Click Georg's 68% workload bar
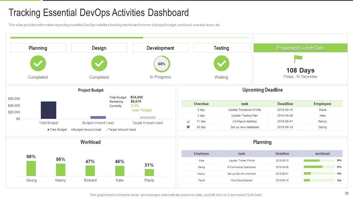Image resolution: width=353 pixels, height=198 pixels. (31, 168)
